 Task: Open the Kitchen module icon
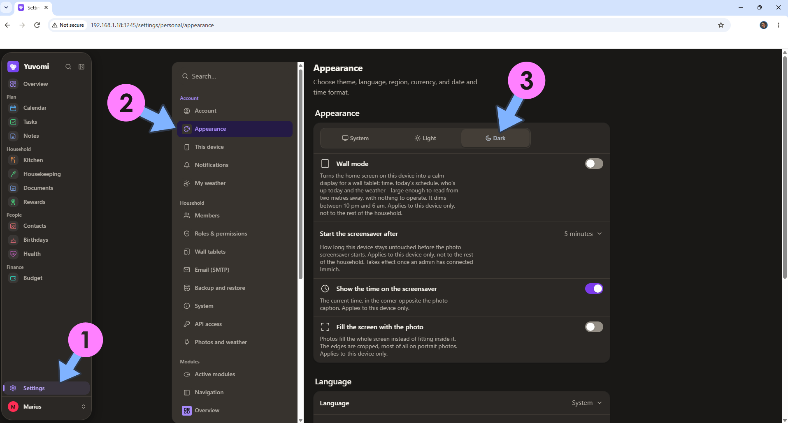coord(13,160)
